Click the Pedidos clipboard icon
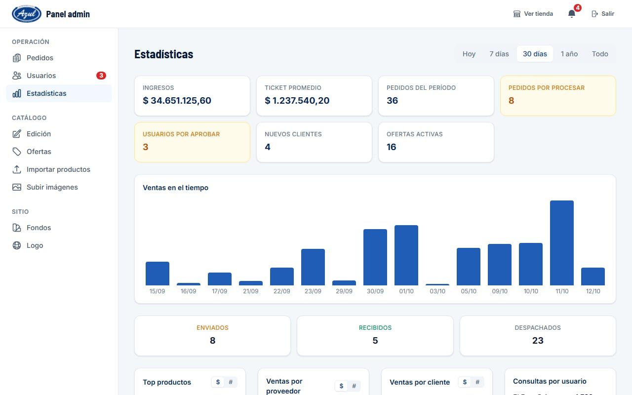The width and height of the screenshot is (632, 395). pyautogui.click(x=17, y=58)
